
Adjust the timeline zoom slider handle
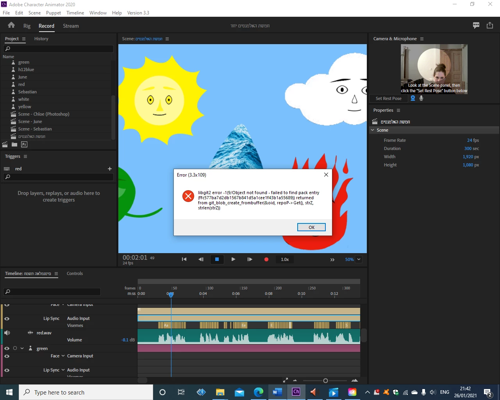[x=325, y=380]
